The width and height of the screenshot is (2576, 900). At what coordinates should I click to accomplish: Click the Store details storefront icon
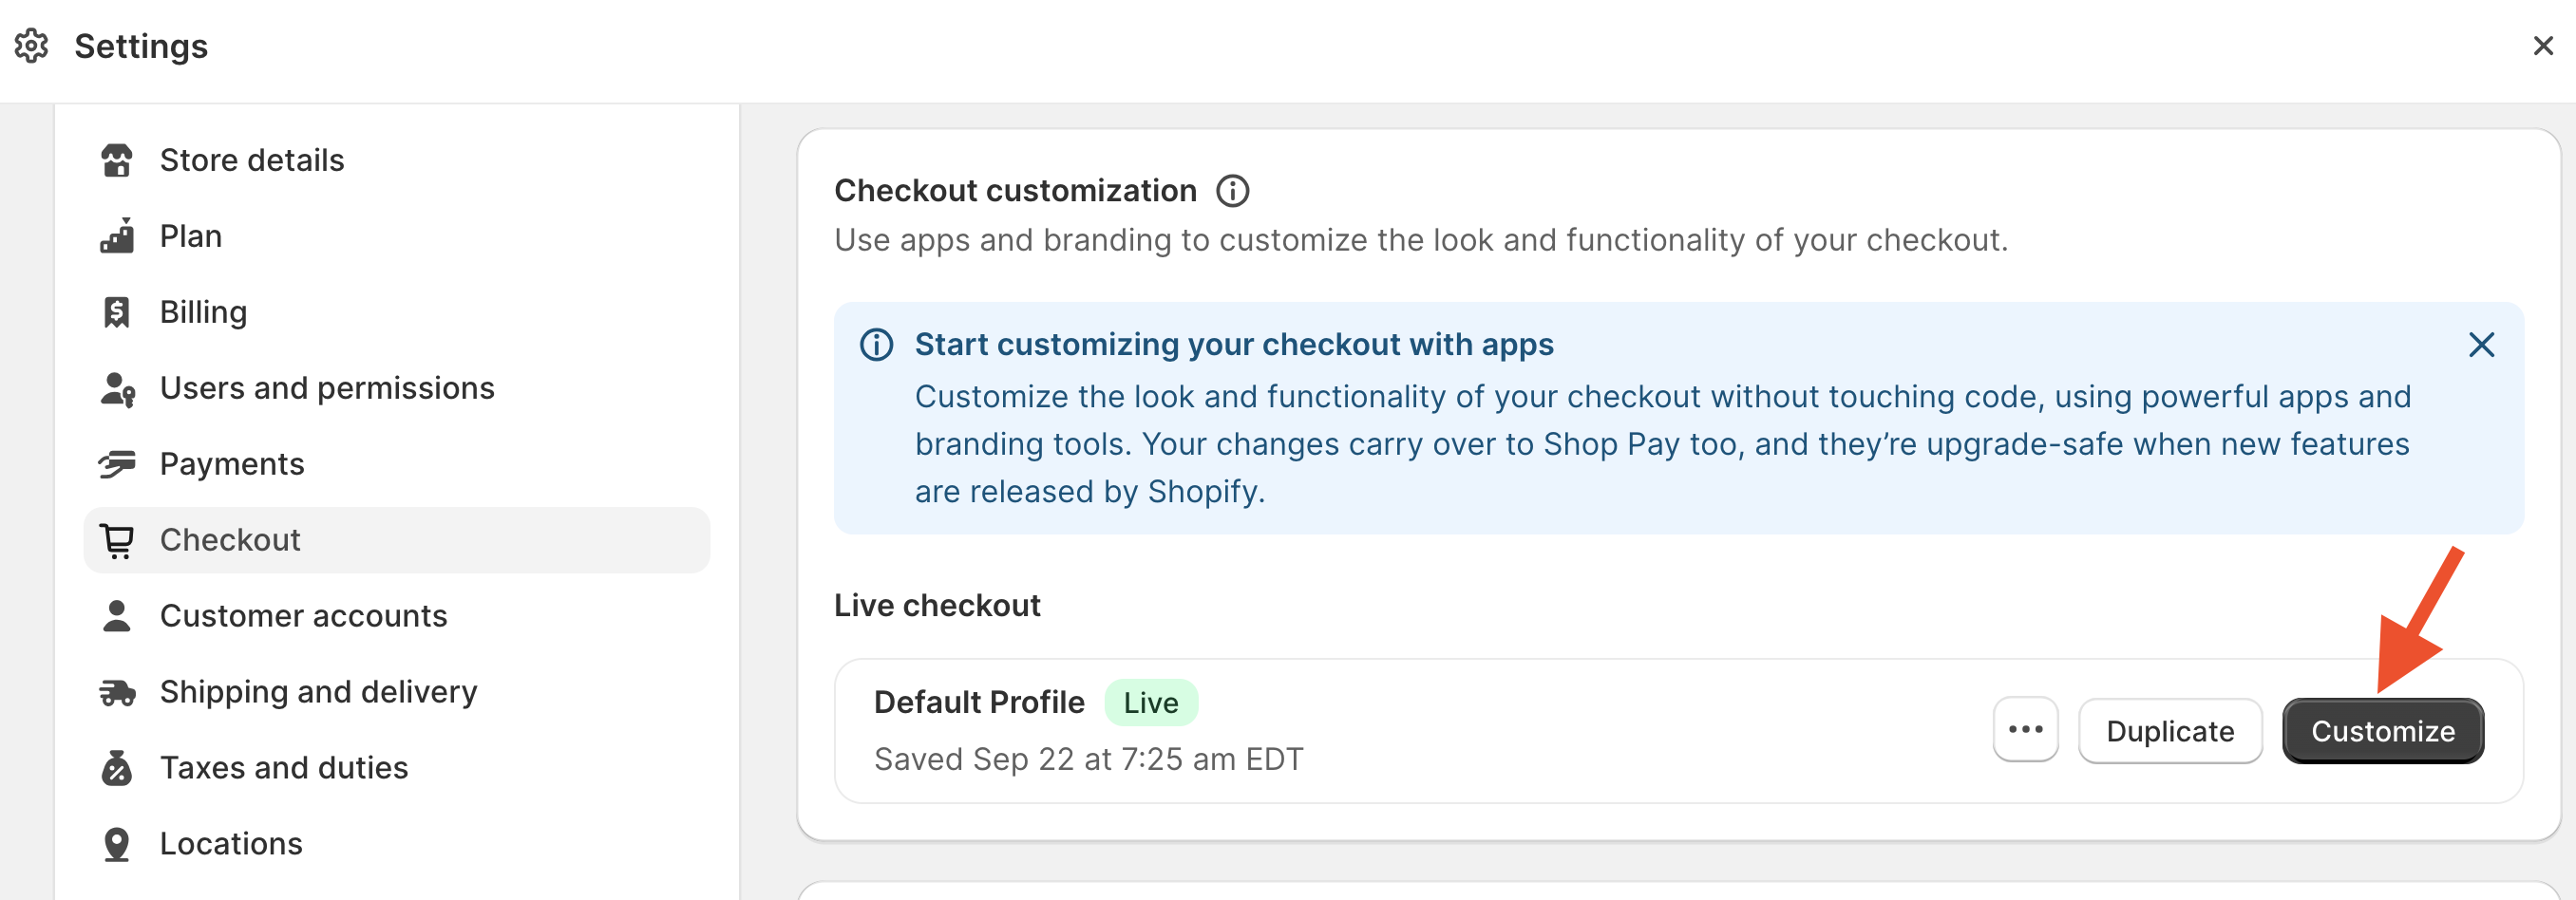click(117, 160)
